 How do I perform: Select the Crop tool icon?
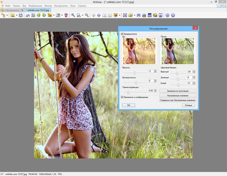(33, 15)
